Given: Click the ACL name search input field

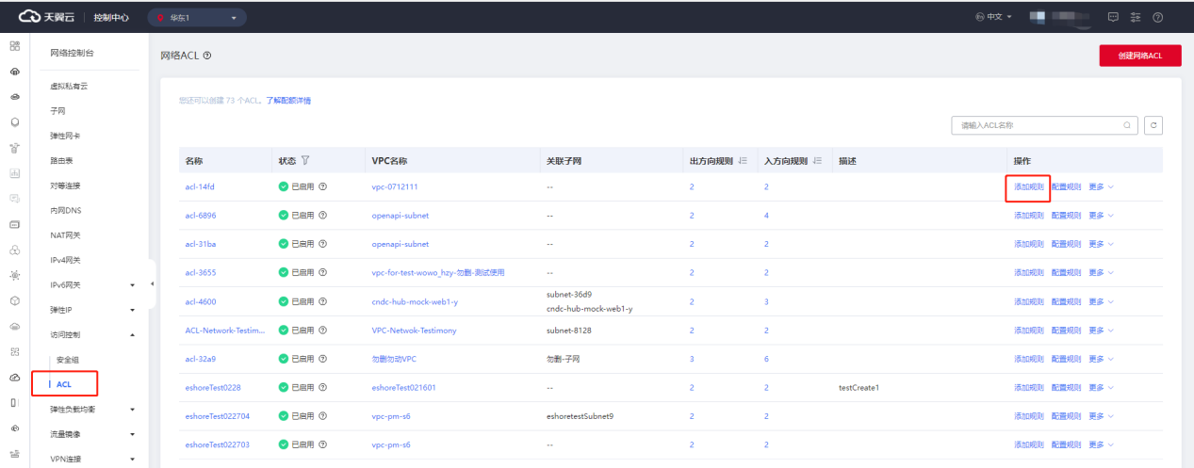Looking at the screenshot, I should pyautogui.click(x=1037, y=125).
